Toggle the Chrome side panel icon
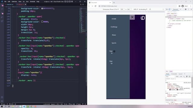Image resolution: width=193 pixels, height=108 pixels. (x=179, y=6)
